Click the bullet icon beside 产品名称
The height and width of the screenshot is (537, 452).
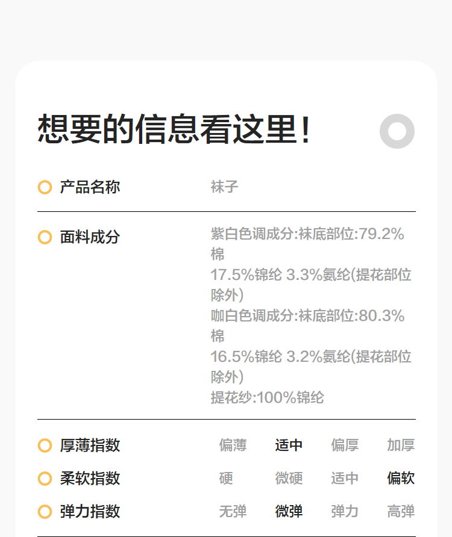point(45,187)
